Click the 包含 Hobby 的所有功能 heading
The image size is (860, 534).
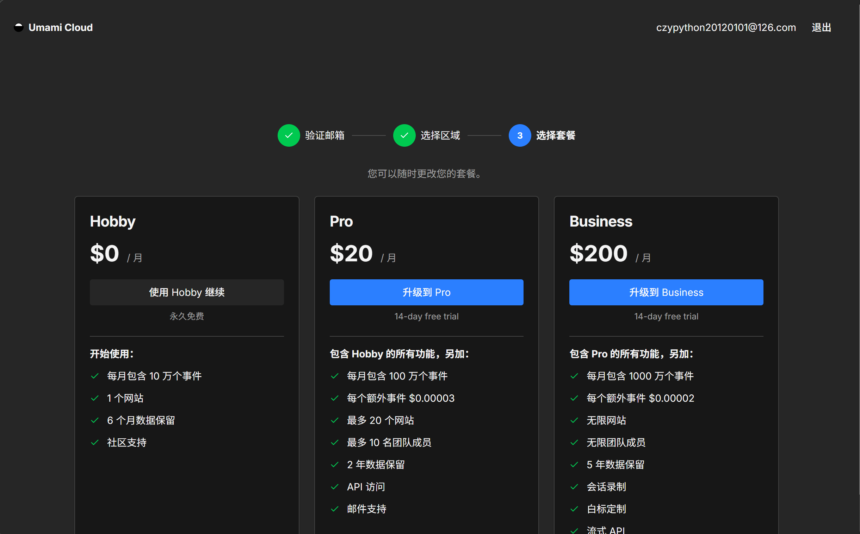399,354
